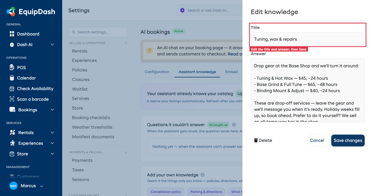Open Payments settings

82,160
